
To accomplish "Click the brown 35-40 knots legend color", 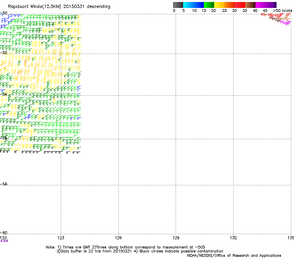I will point(250,5).
